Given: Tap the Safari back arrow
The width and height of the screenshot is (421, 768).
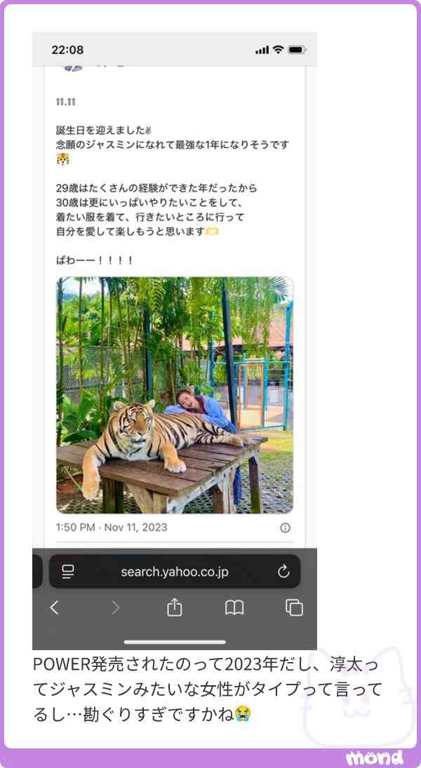Looking at the screenshot, I should 55,608.
